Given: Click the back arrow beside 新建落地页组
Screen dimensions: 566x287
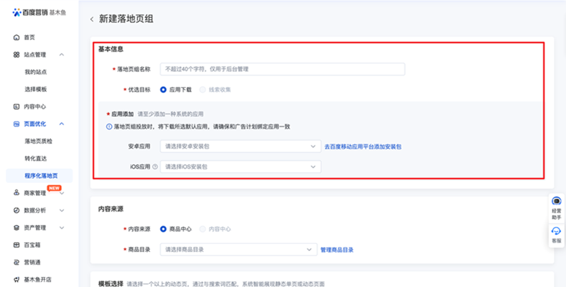Looking at the screenshot, I should click(x=92, y=19).
